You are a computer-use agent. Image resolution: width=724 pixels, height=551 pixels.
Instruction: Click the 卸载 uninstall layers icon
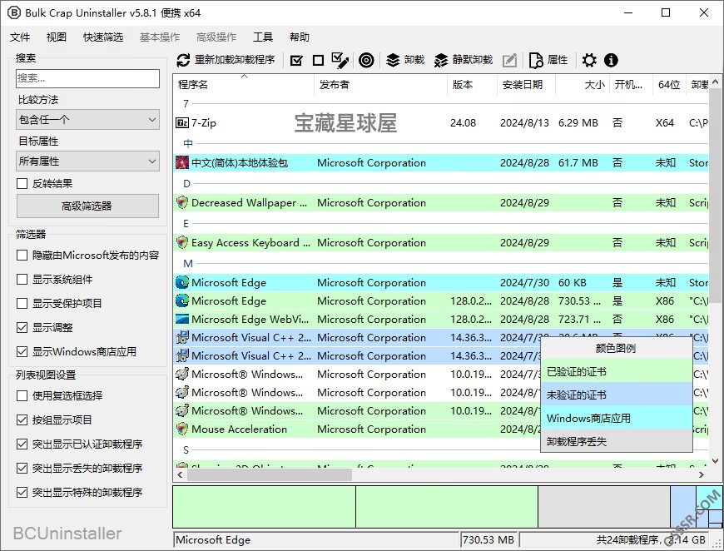[x=393, y=60]
